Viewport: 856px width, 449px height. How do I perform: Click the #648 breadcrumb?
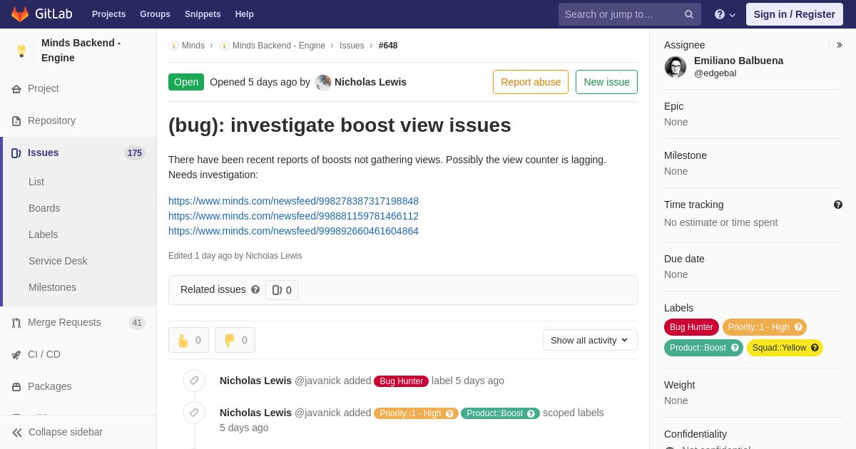click(388, 46)
